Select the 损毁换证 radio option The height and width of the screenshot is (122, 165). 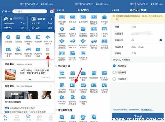point(114,79)
